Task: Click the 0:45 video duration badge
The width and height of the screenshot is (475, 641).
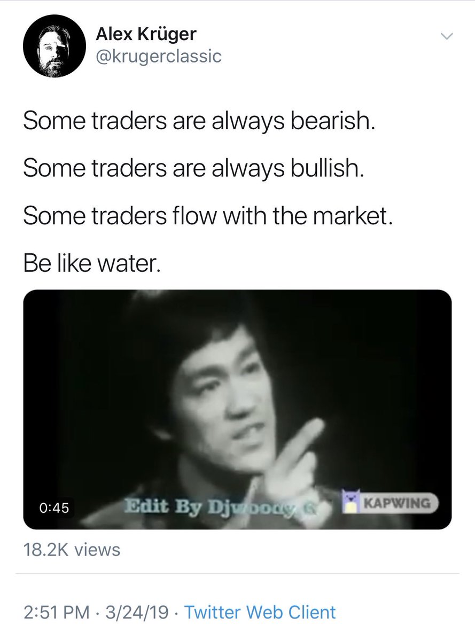Action: (x=54, y=507)
